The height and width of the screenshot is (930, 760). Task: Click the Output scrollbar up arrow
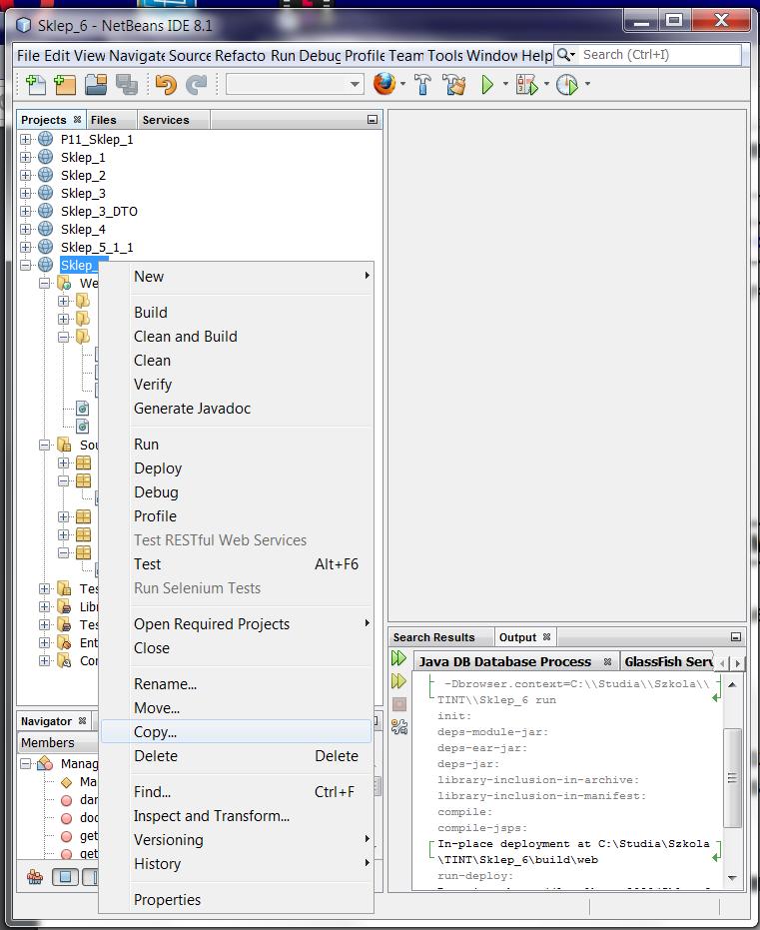(733, 684)
